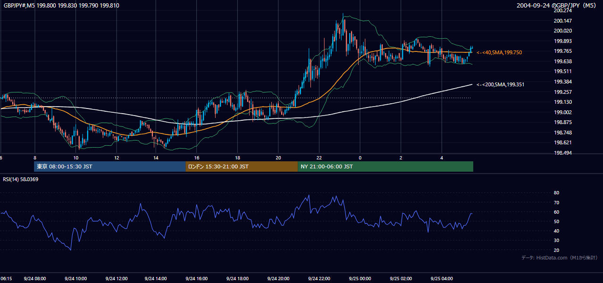Click hour marker 0 under price chart
This screenshot has height=283, width=603.
(x=360, y=158)
